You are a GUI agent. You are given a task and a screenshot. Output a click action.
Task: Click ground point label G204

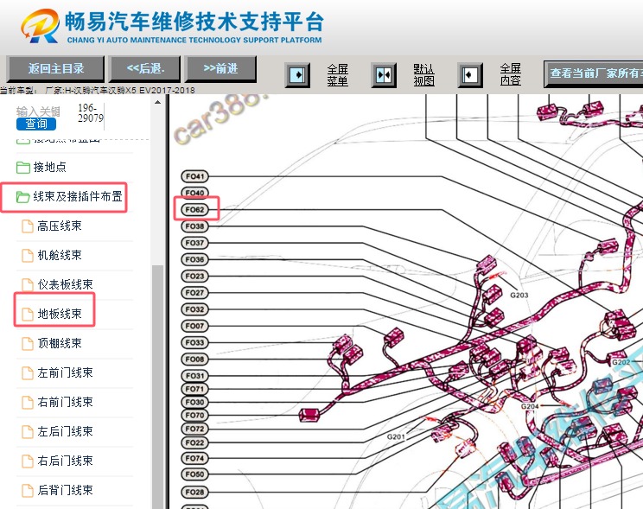coord(530,406)
